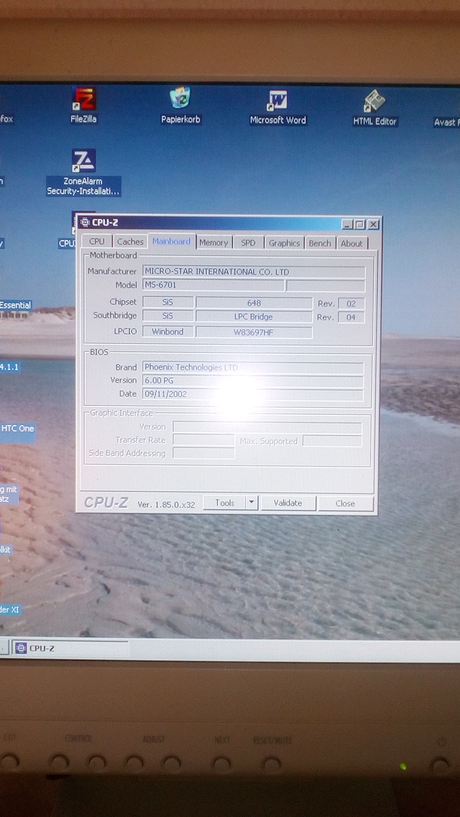The width and height of the screenshot is (460, 817).
Task: Click the Close button in CPU-Z
Action: (345, 504)
